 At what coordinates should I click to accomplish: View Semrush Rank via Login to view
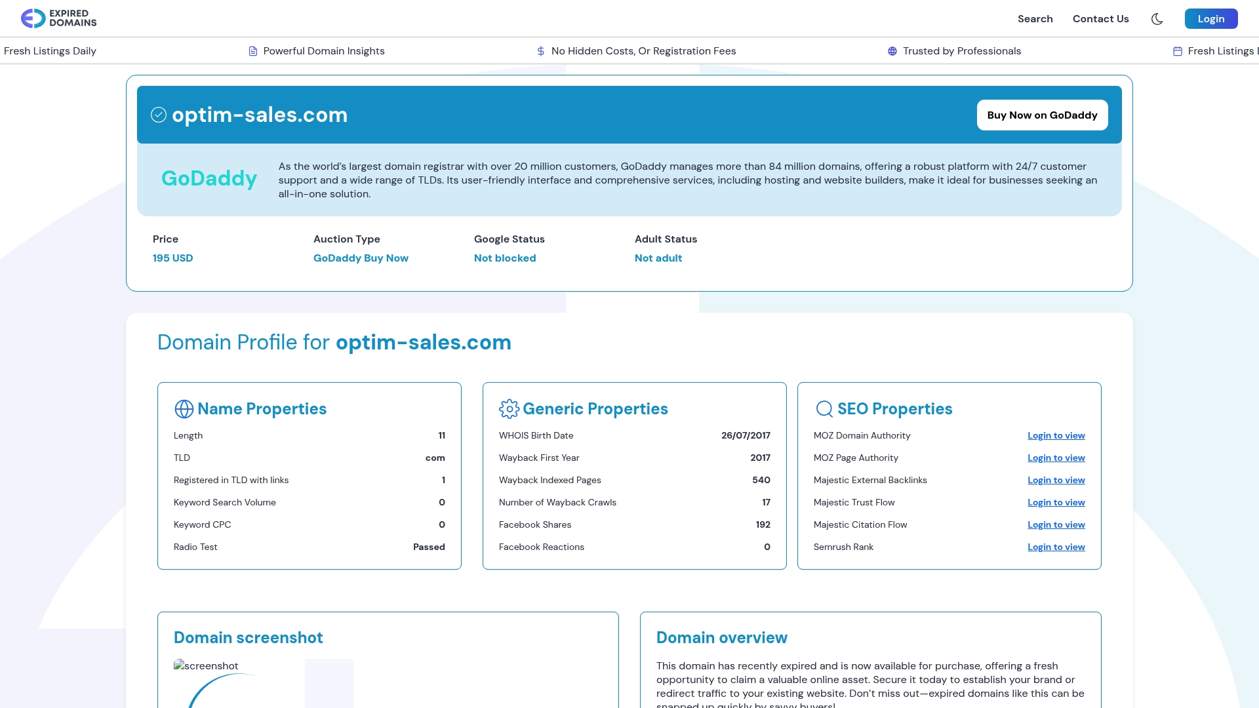tap(1056, 547)
